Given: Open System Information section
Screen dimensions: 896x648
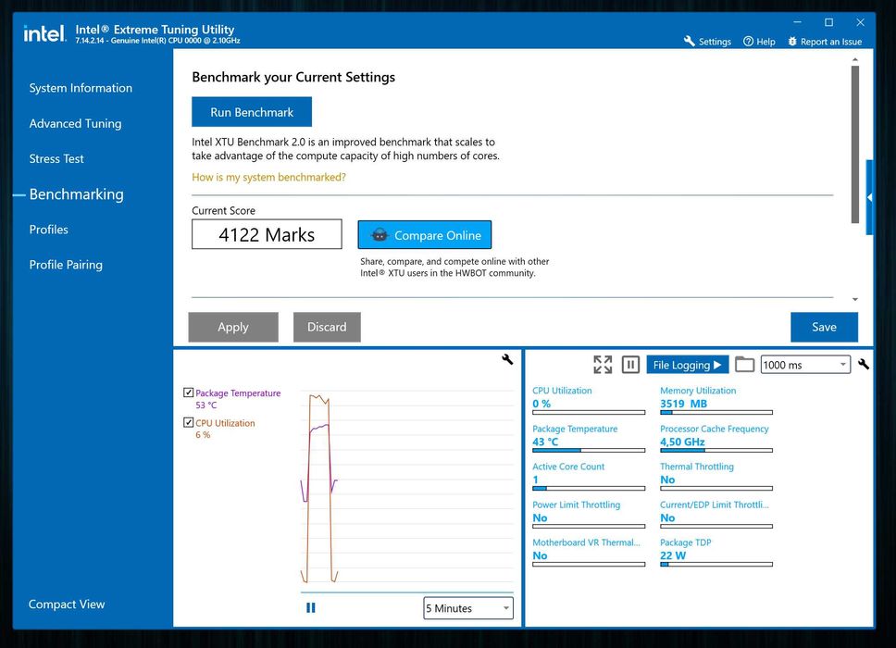Looking at the screenshot, I should point(81,88).
